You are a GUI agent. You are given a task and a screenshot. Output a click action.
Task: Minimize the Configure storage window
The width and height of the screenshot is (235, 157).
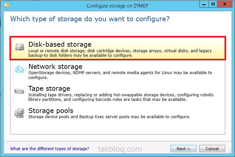204,4
